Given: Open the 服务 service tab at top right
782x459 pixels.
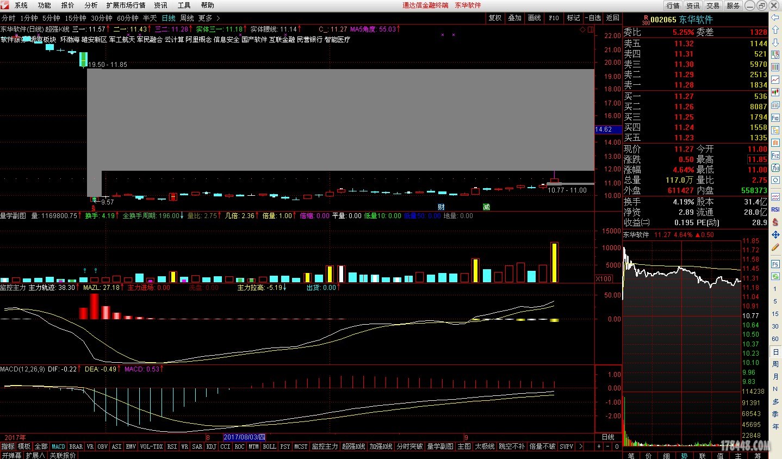Looking at the screenshot, I should click(733, 5).
